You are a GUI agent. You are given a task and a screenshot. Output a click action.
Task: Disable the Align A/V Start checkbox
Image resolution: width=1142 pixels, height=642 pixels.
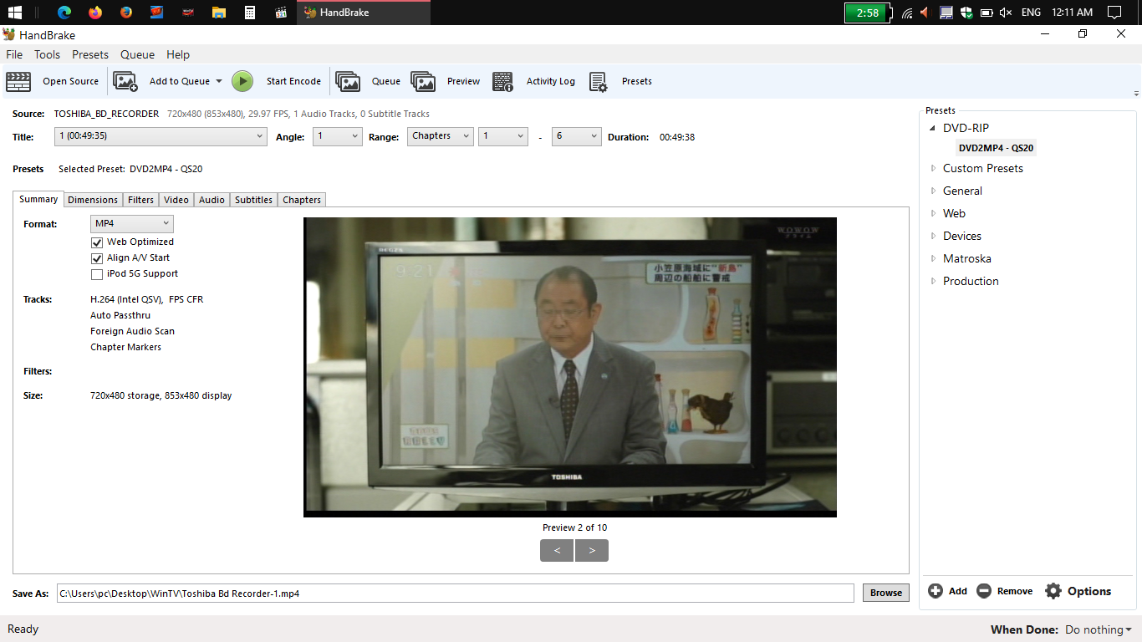coord(97,258)
